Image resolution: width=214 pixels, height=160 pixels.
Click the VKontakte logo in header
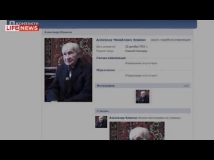(24, 23)
